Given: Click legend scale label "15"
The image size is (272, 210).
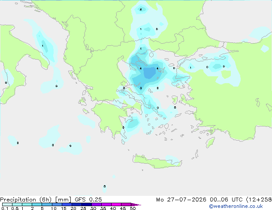Looking at the screenshot, I should click(x=63, y=208).
